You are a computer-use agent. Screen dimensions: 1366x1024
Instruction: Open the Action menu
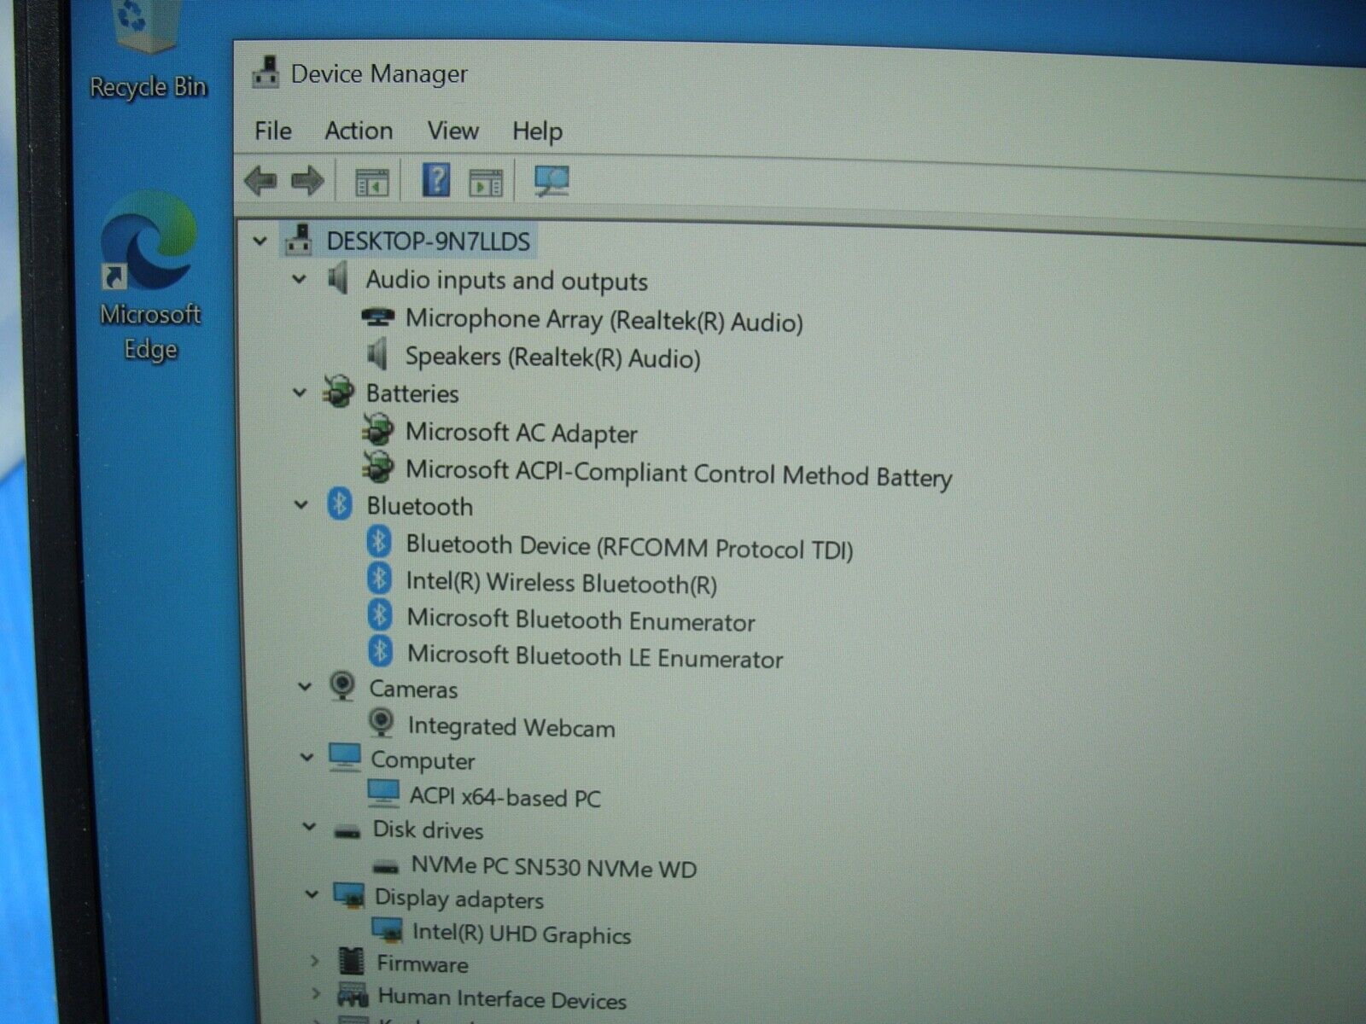click(359, 131)
